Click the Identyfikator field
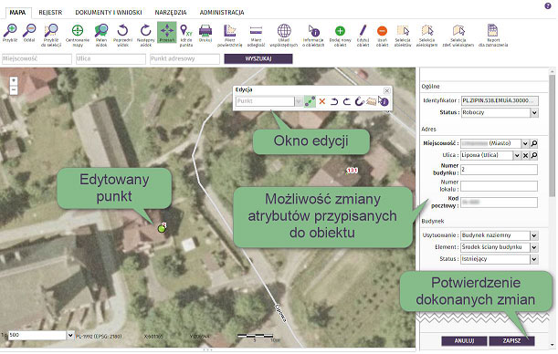The height and width of the screenshot is (354, 558). (x=500, y=101)
